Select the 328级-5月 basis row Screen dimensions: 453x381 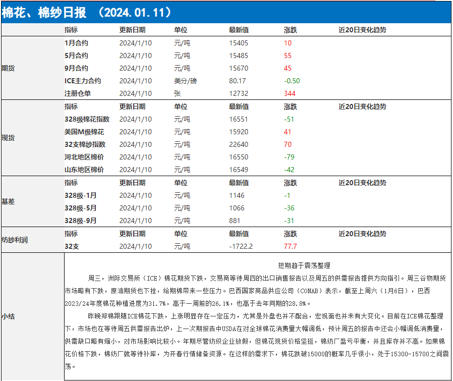point(80,208)
